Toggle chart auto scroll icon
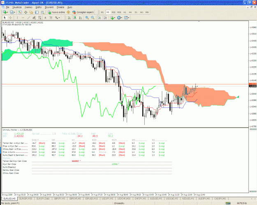 tap(100, 18)
